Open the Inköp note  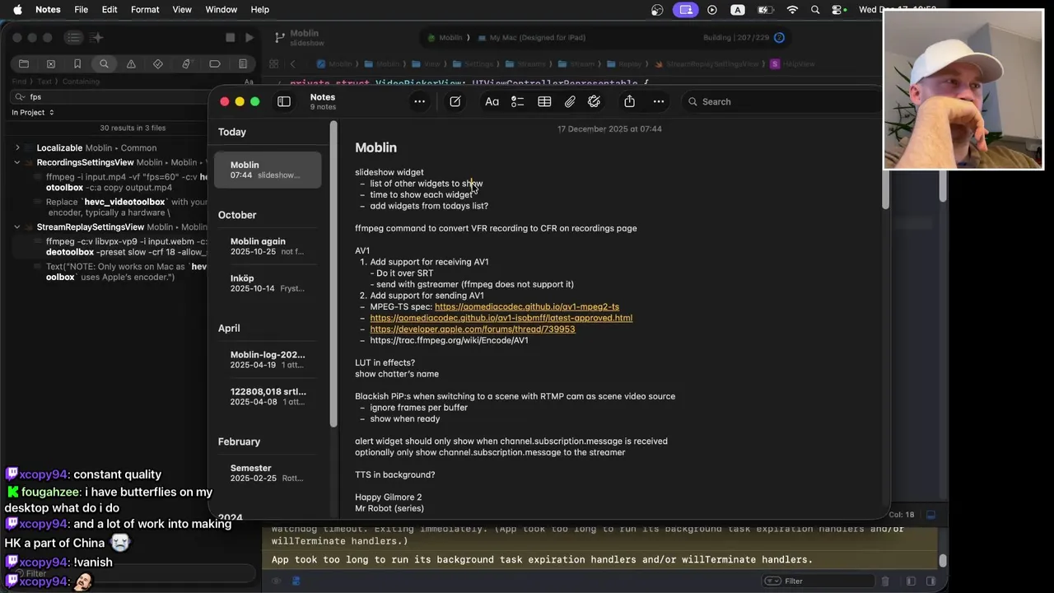point(268,283)
